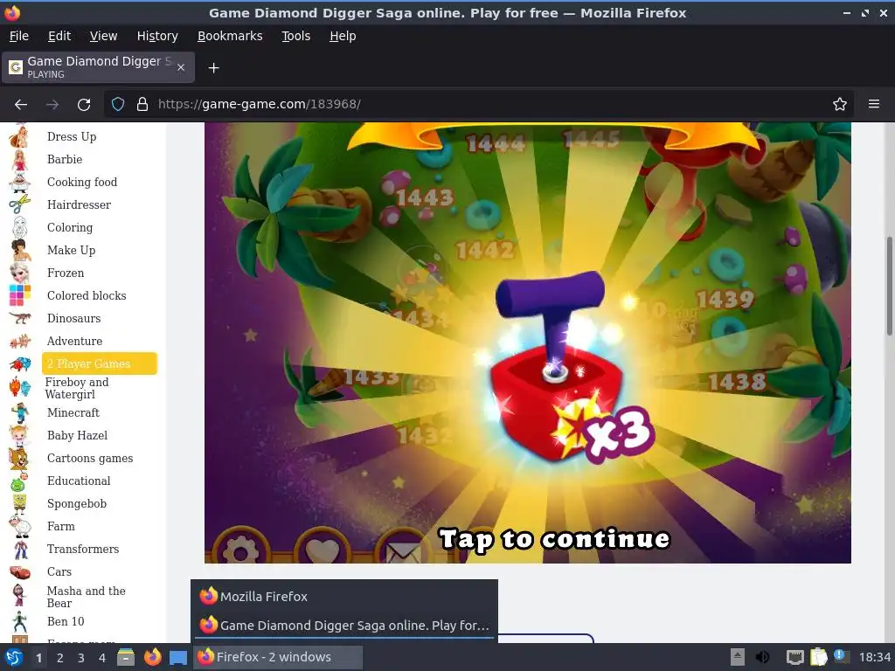Switch to Game Diamond Digger Saga window entry
This screenshot has width=895, height=671.
point(344,626)
